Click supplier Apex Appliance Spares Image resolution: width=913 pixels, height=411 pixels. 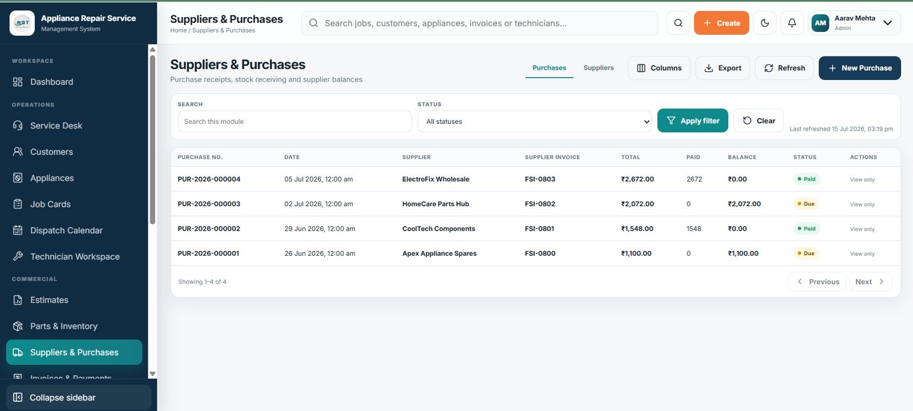(x=439, y=253)
